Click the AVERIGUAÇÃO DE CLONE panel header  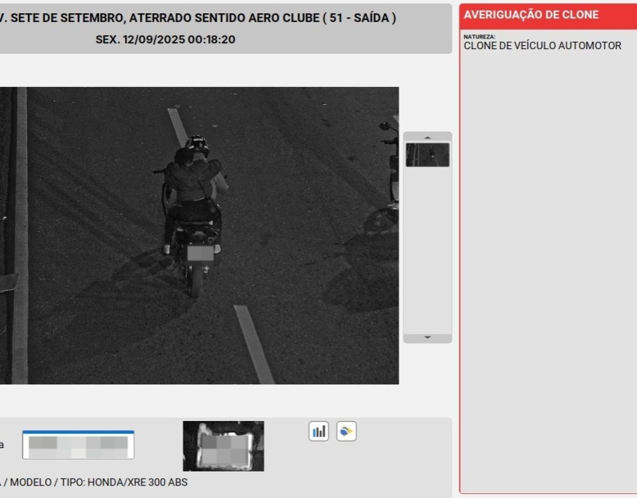click(547, 15)
